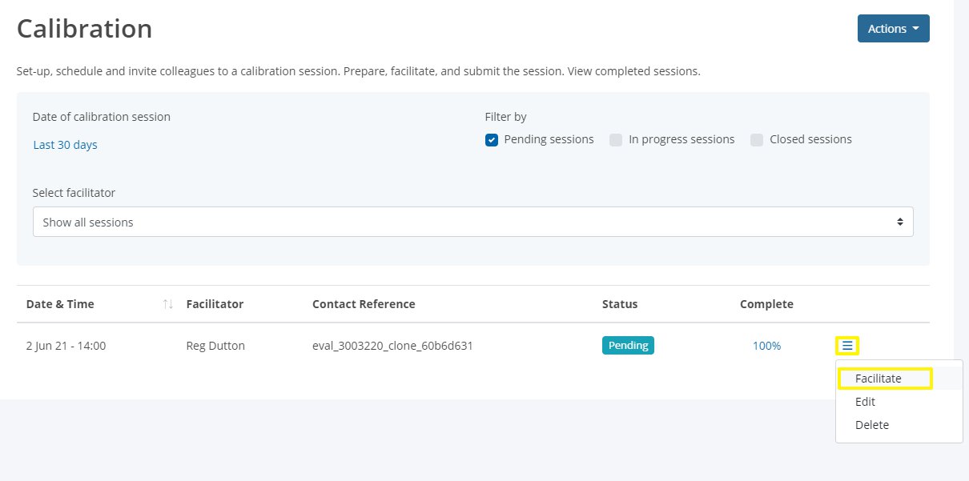
Task: Click the Status column header
Action: [x=620, y=304]
